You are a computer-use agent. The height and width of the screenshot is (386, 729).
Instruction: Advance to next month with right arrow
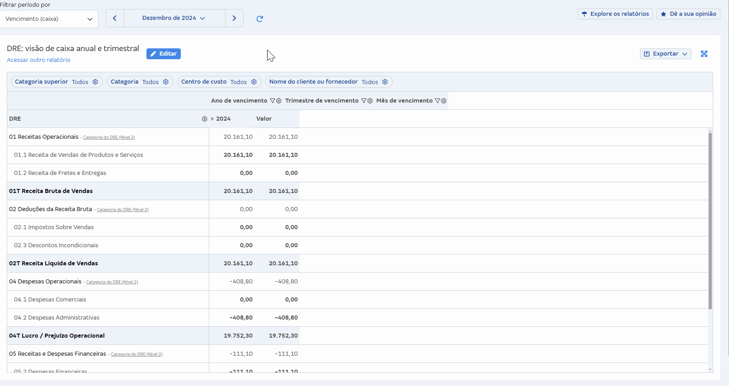click(234, 18)
